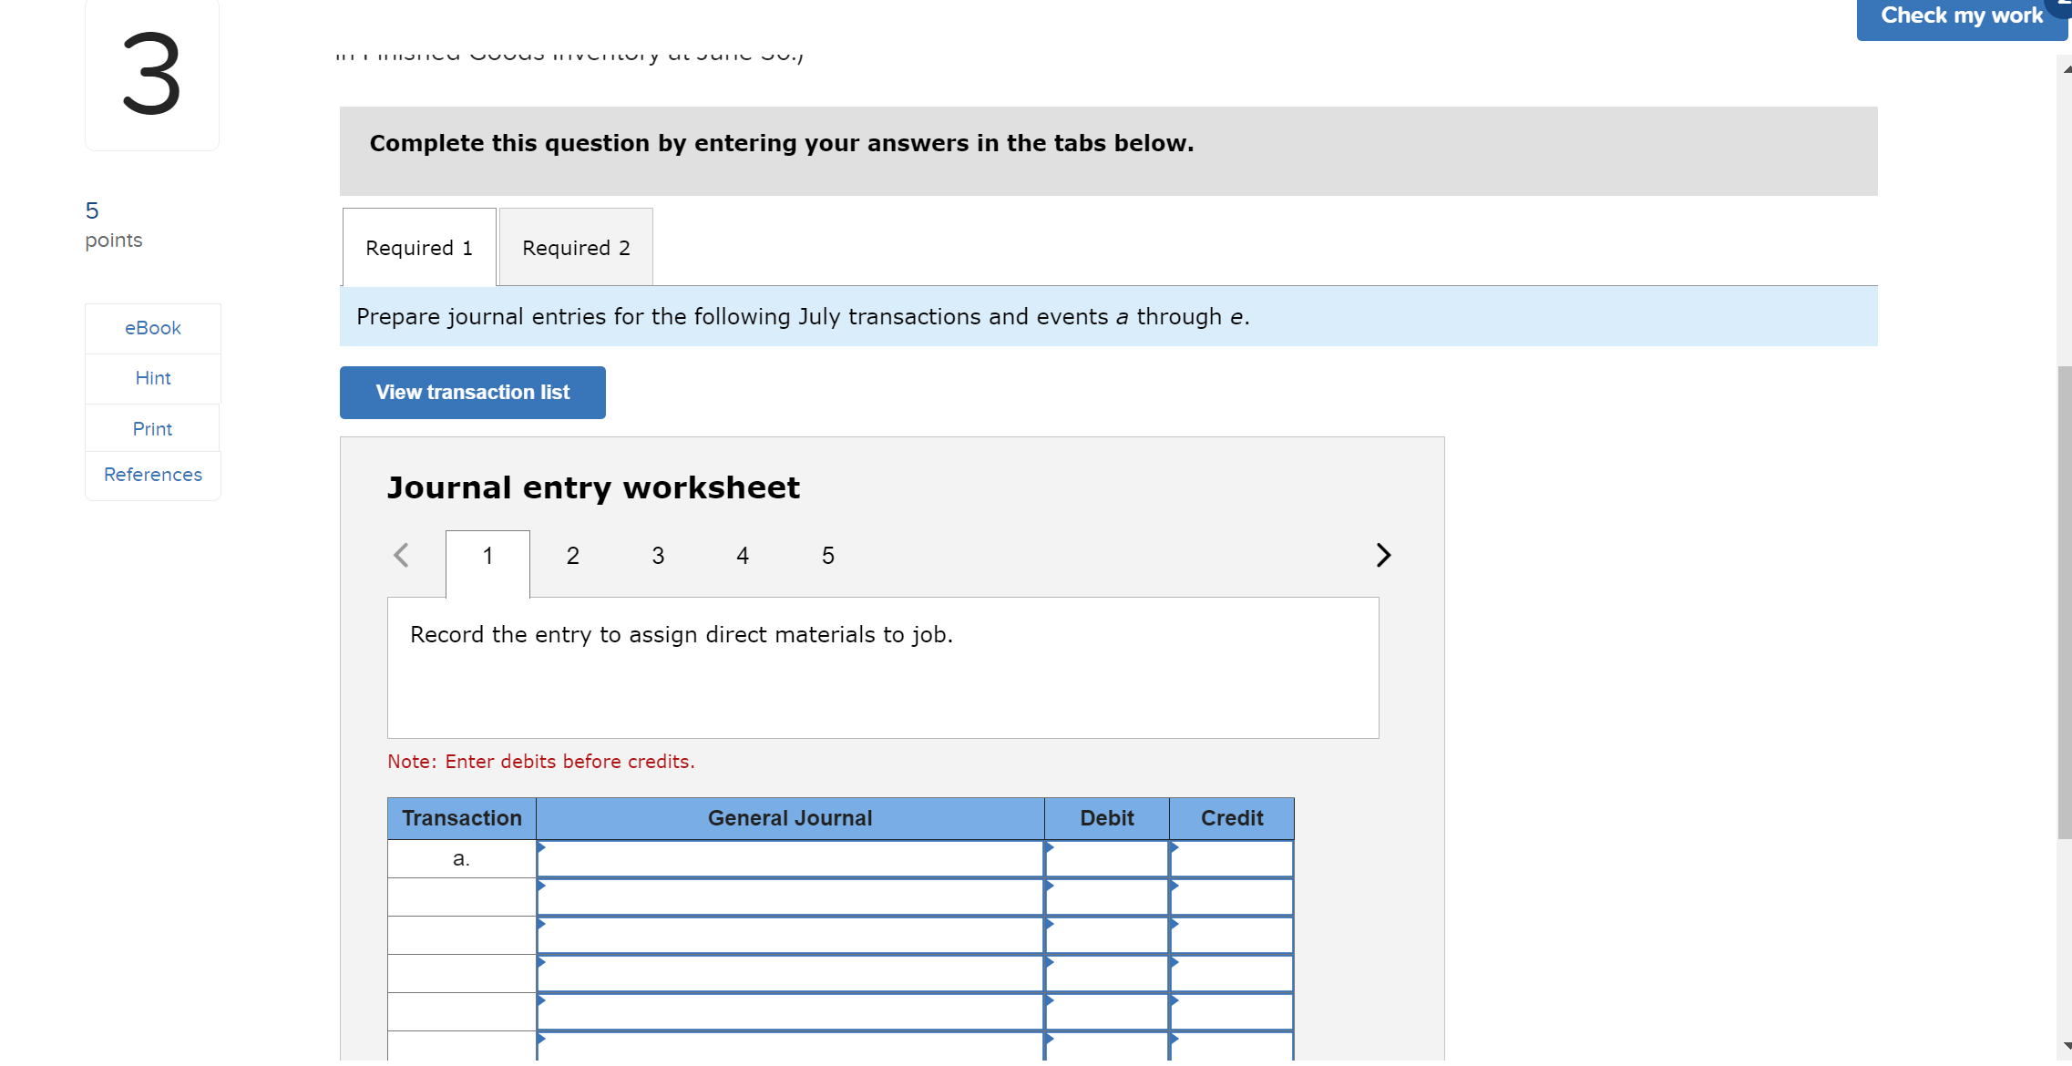This screenshot has height=1066, width=2072.
Task: Click the Print link
Action: click(x=151, y=425)
